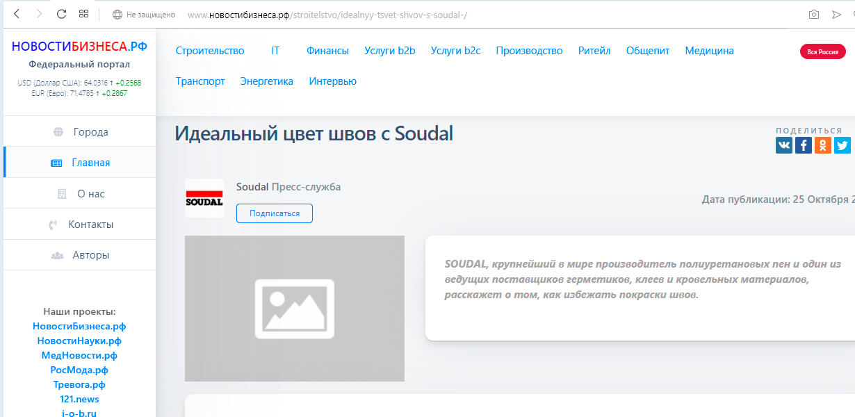Open the НовостиНауки.рф project link
Screen dimensions: 855x417
pos(79,341)
